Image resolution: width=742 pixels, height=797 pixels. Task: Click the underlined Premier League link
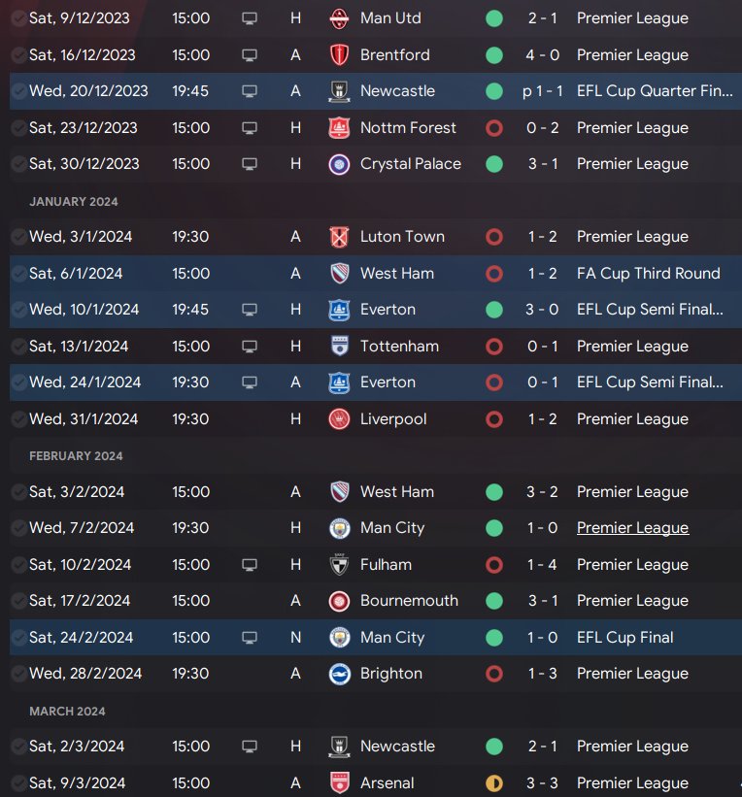click(632, 528)
